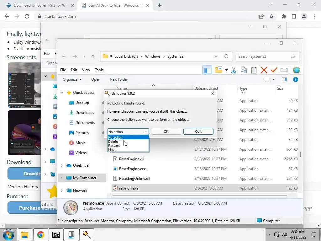Click Windows in the address breadcrumb

tap(153, 56)
